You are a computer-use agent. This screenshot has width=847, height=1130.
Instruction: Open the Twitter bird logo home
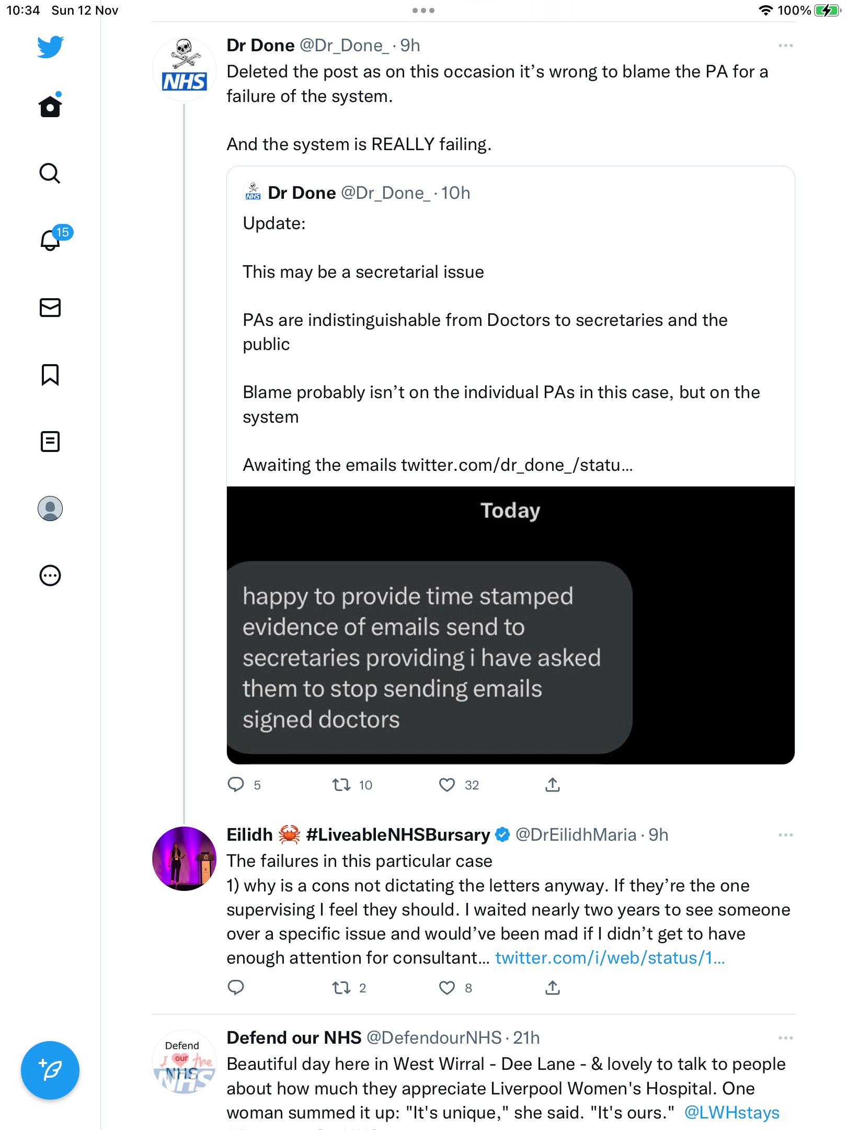click(50, 47)
